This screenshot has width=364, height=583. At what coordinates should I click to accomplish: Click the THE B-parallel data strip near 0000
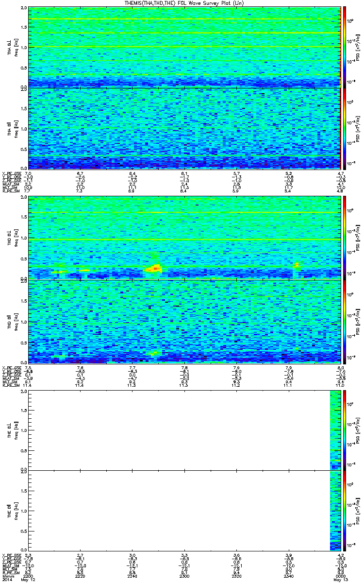coord(335,510)
